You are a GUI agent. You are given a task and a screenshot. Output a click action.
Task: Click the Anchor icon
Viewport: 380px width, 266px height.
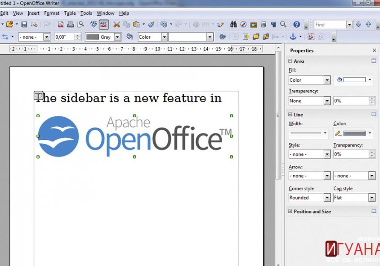[x=293, y=37]
